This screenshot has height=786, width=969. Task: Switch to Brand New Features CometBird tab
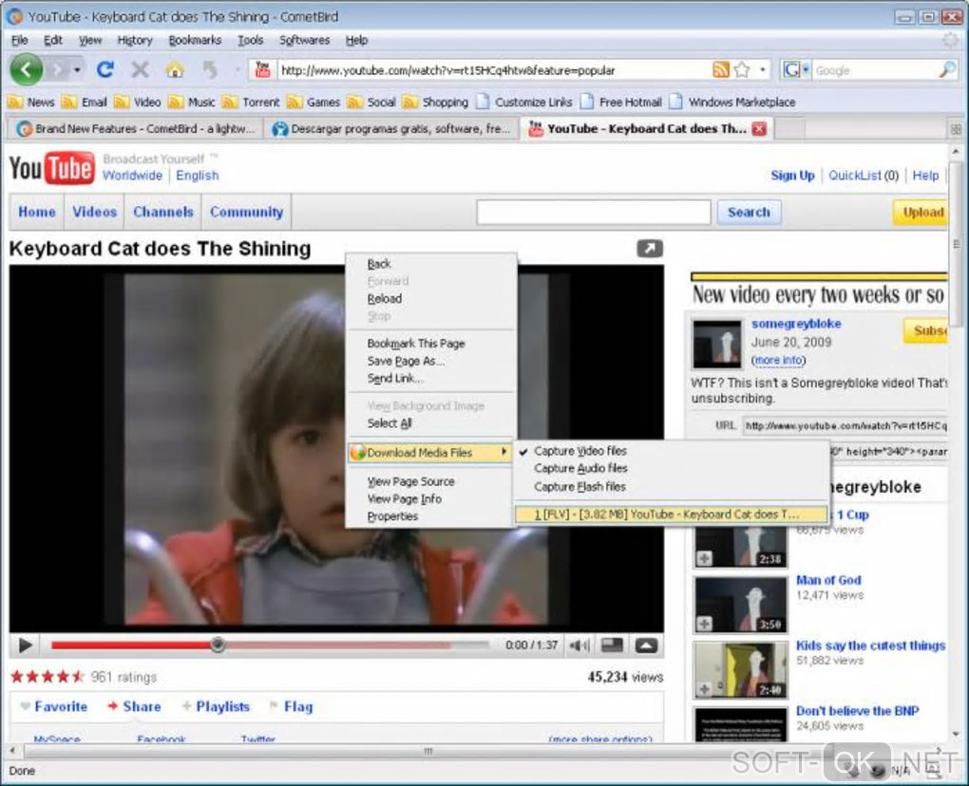[136, 128]
